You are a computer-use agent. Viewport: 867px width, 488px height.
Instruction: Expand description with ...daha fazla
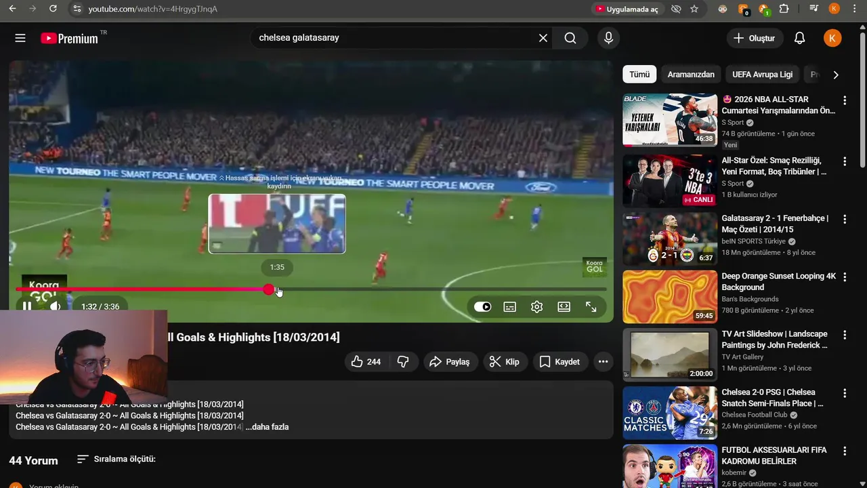(267, 427)
